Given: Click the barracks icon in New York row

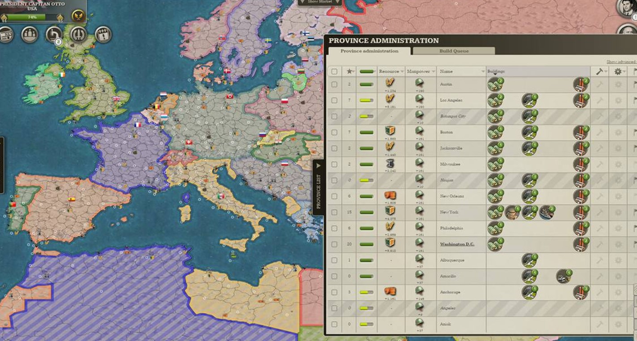Looking at the screenshot, I should [512, 212].
